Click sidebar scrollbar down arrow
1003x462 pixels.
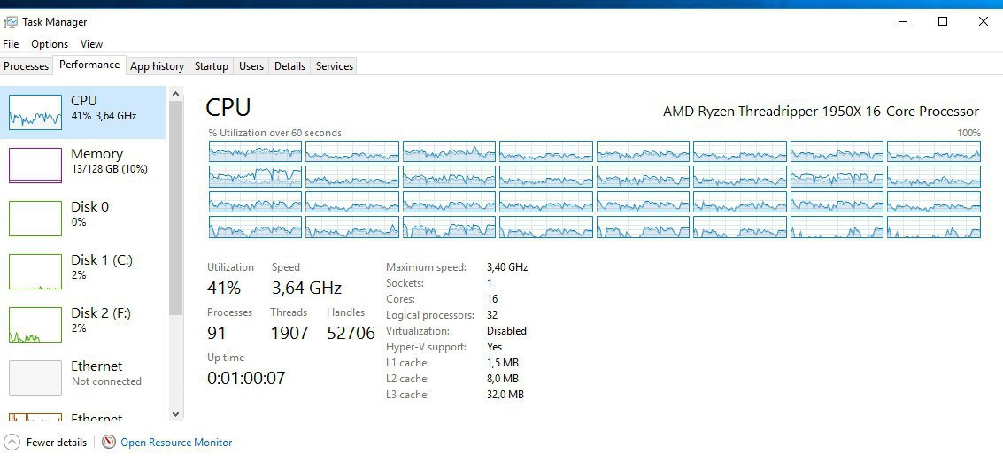(176, 414)
